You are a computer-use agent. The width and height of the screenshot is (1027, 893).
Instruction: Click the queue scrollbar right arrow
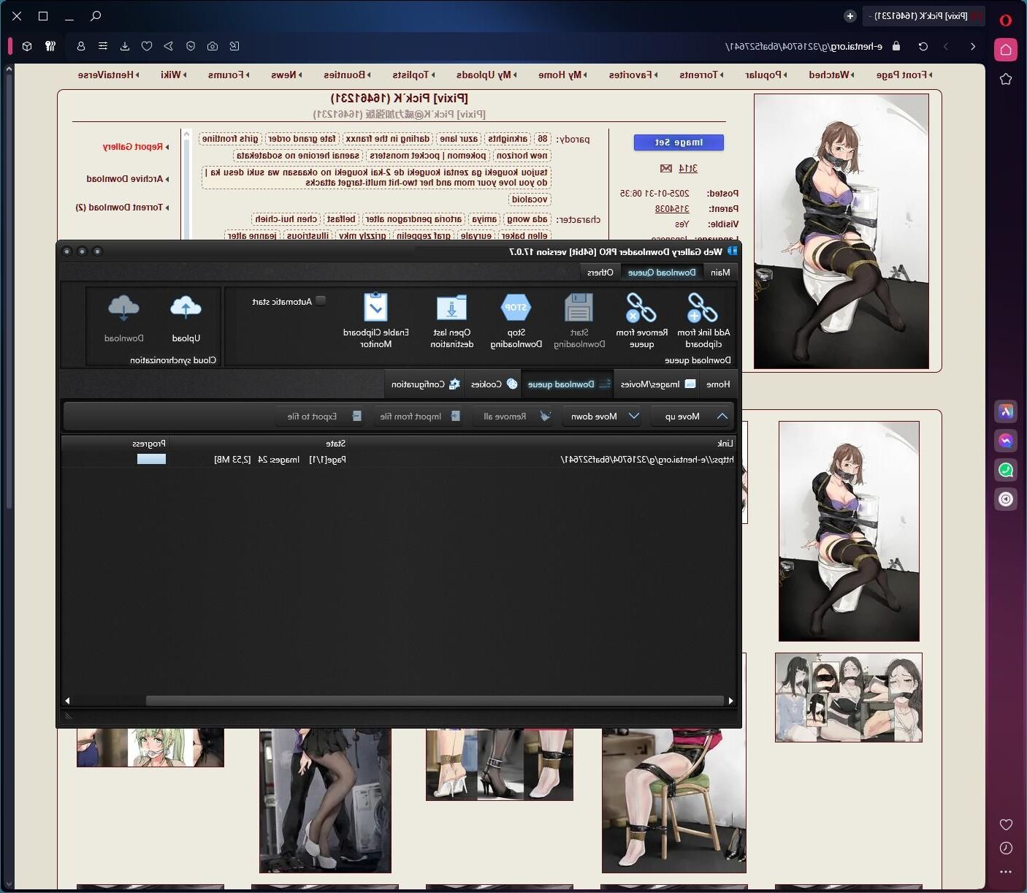point(730,700)
